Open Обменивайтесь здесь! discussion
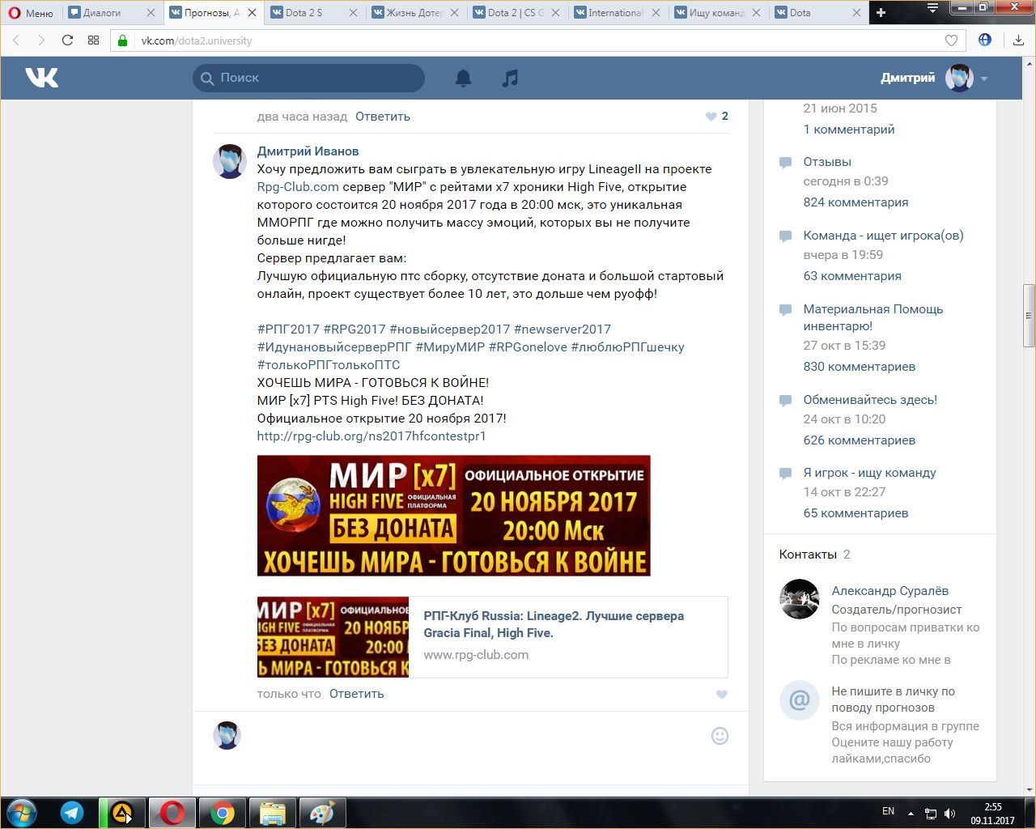The height and width of the screenshot is (829, 1036). pos(870,400)
